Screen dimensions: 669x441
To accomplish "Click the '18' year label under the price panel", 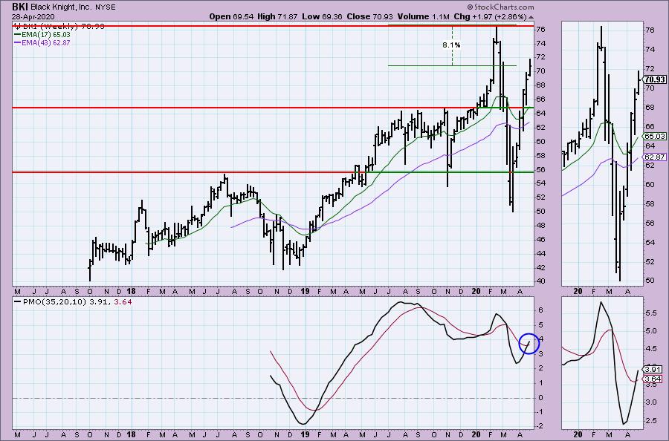I will [132, 292].
